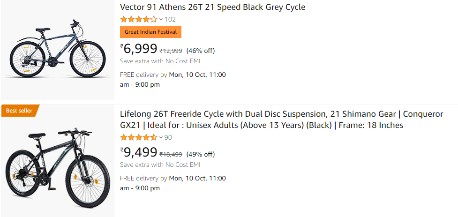This screenshot has height=217, width=458.
Task: Open Vector 91 Athens 26T product title
Action: pos(212,7)
